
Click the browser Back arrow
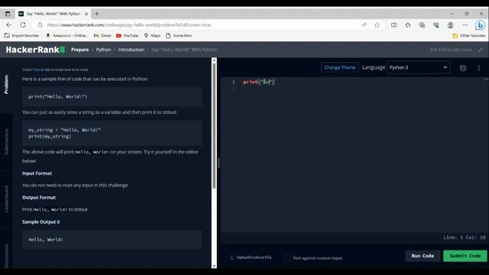click(8, 25)
